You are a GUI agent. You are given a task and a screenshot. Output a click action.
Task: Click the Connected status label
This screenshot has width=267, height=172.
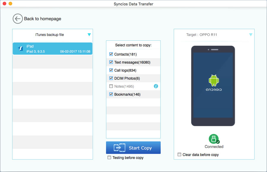click(x=214, y=147)
